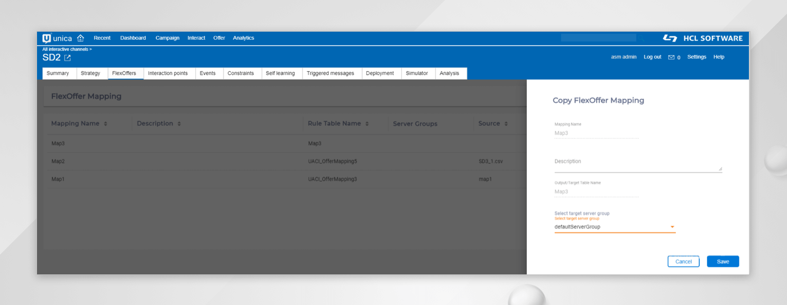Viewport: 787px width, 305px height.
Task: Open the Analytics menu
Action: (243, 38)
